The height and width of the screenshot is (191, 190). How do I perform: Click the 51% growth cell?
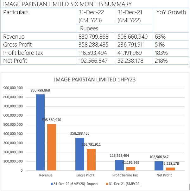coord(170,45)
